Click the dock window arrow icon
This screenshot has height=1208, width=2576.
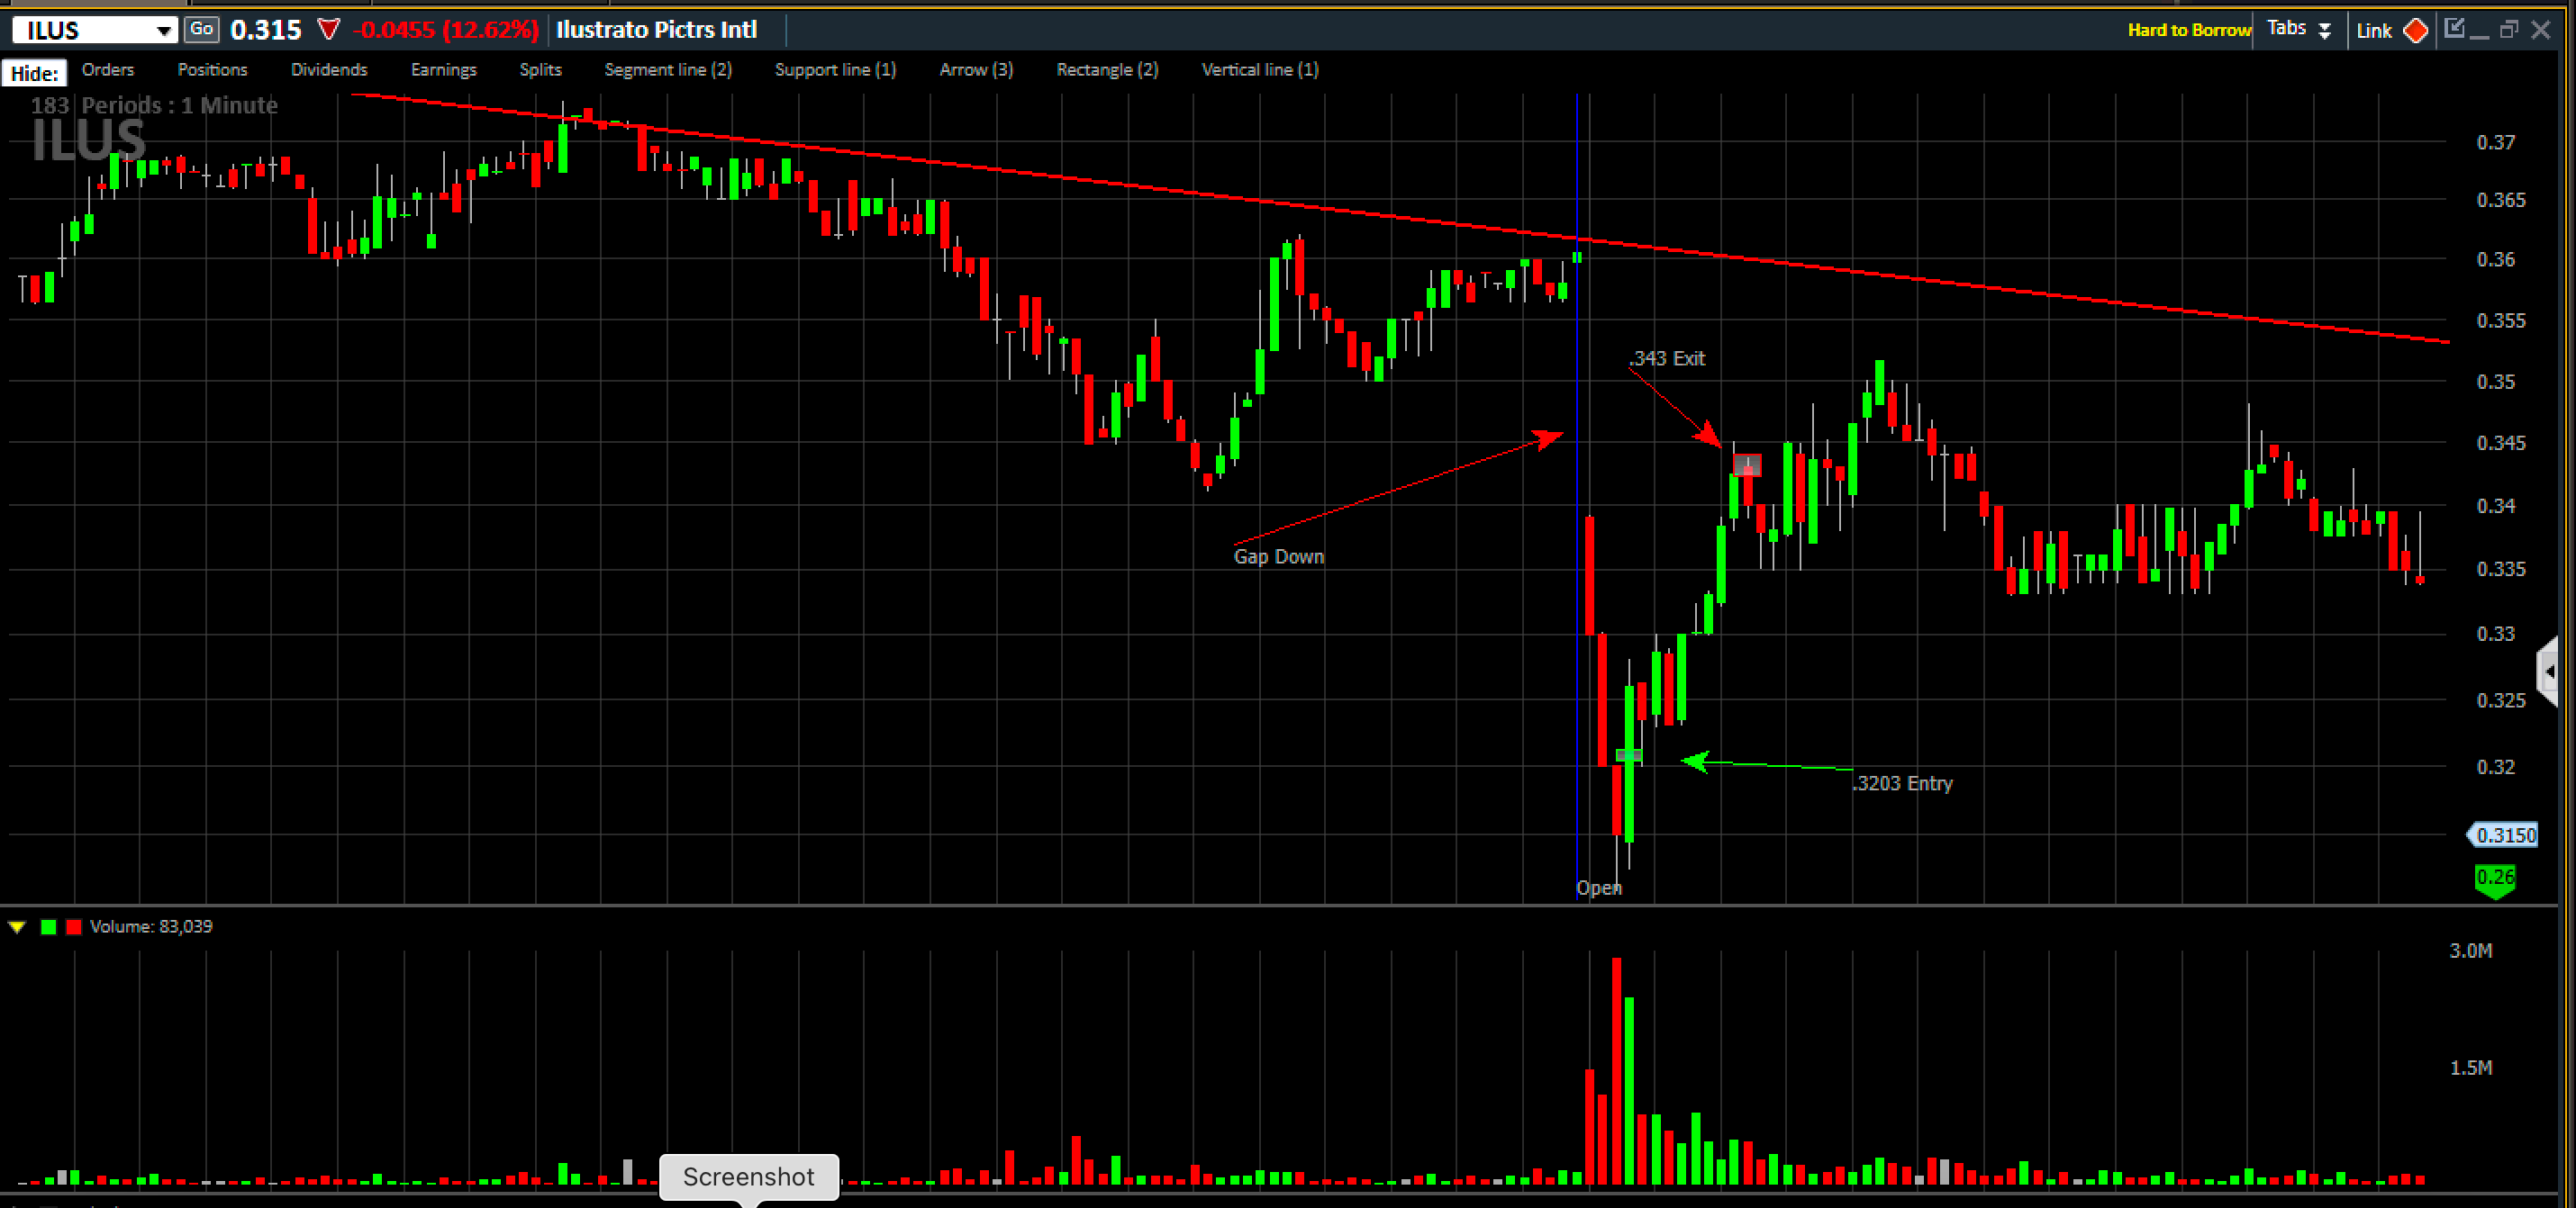click(2455, 29)
